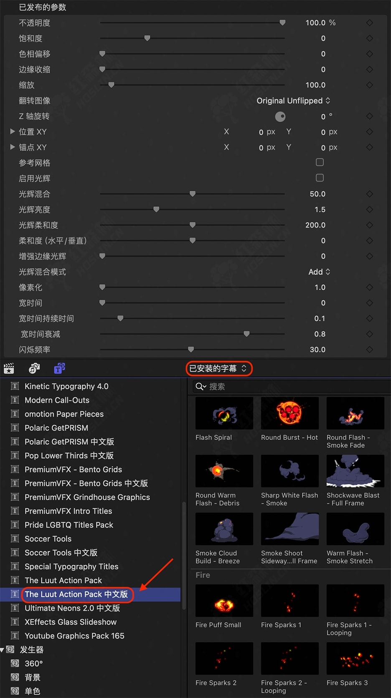Click the 饱和度 slider handle
The height and width of the screenshot is (698, 391).
147,38
